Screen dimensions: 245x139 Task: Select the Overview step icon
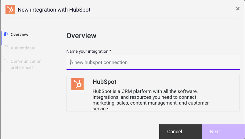6,34
